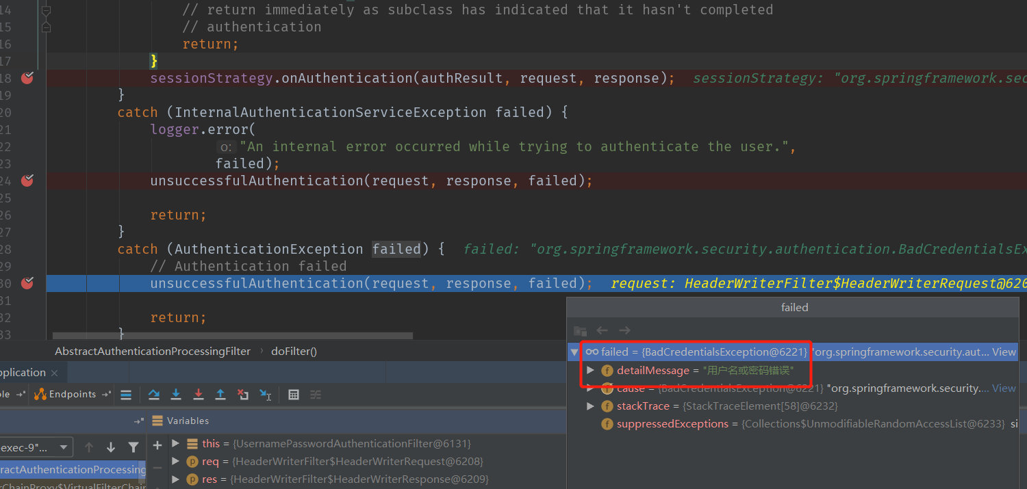Click the Variables panel header icon

pyautogui.click(x=157, y=421)
